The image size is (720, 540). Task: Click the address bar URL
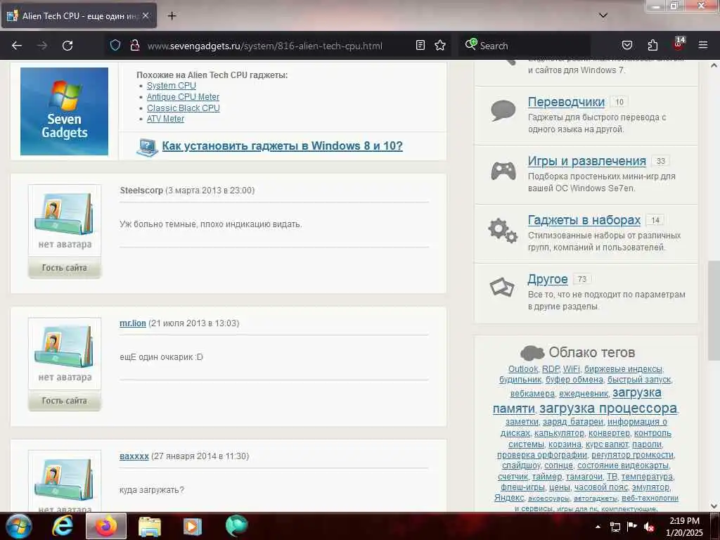pos(264,46)
